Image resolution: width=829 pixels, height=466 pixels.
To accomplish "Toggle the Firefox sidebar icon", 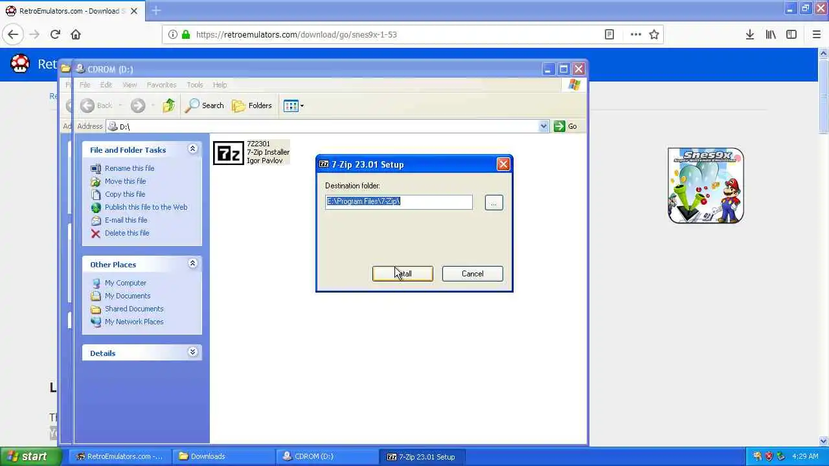I will coord(791,34).
